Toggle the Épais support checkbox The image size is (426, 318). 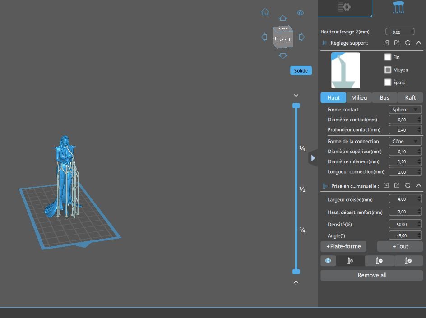[388, 82]
